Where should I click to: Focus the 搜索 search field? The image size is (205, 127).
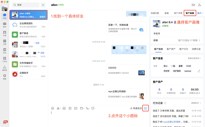[26, 5]
